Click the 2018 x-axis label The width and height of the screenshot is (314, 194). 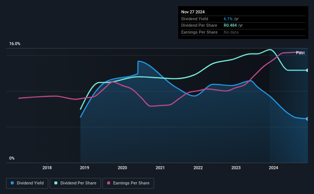(x=47, y=168)
